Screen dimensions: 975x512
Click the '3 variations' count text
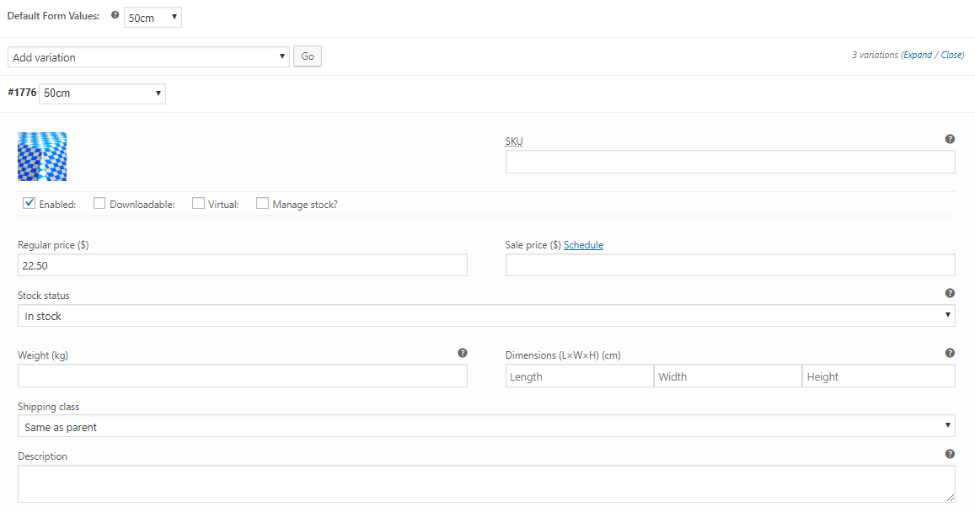click(x=874, y=55)
